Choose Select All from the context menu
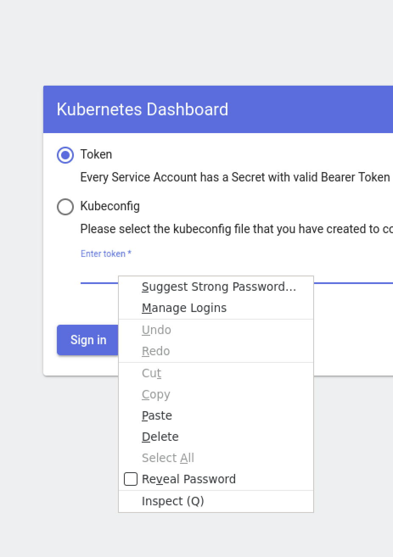This screenshot has width=393, height=557. tap(168, 458)
